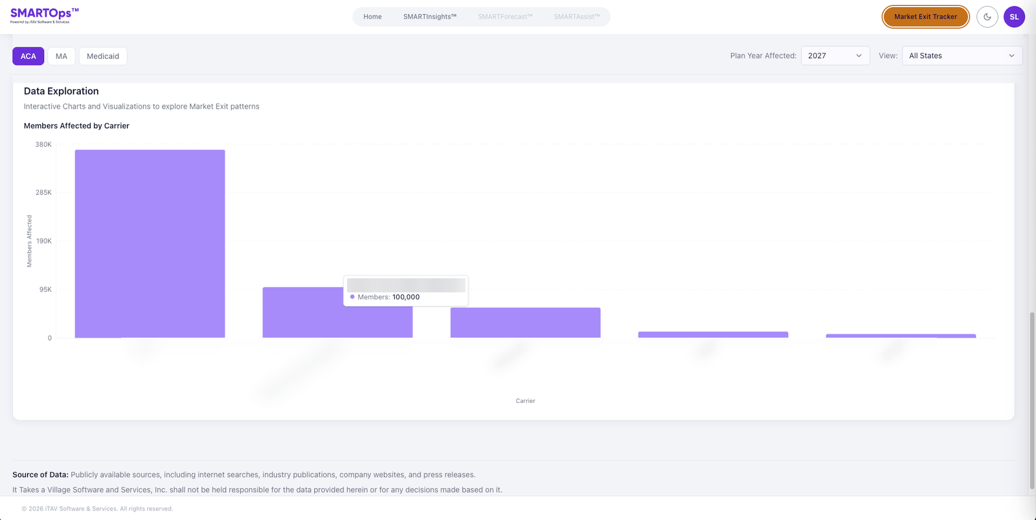Viewport: 1036px width, 520px height.
Task: Select the ACA tab
Action: click(x=28, y=56)
